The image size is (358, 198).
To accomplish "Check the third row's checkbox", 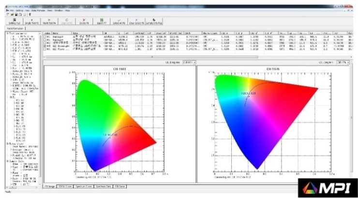I will (45, 43).
